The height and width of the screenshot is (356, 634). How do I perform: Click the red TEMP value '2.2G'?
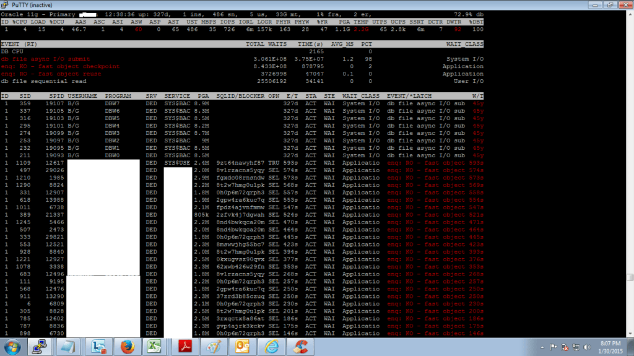click(361, 29)
